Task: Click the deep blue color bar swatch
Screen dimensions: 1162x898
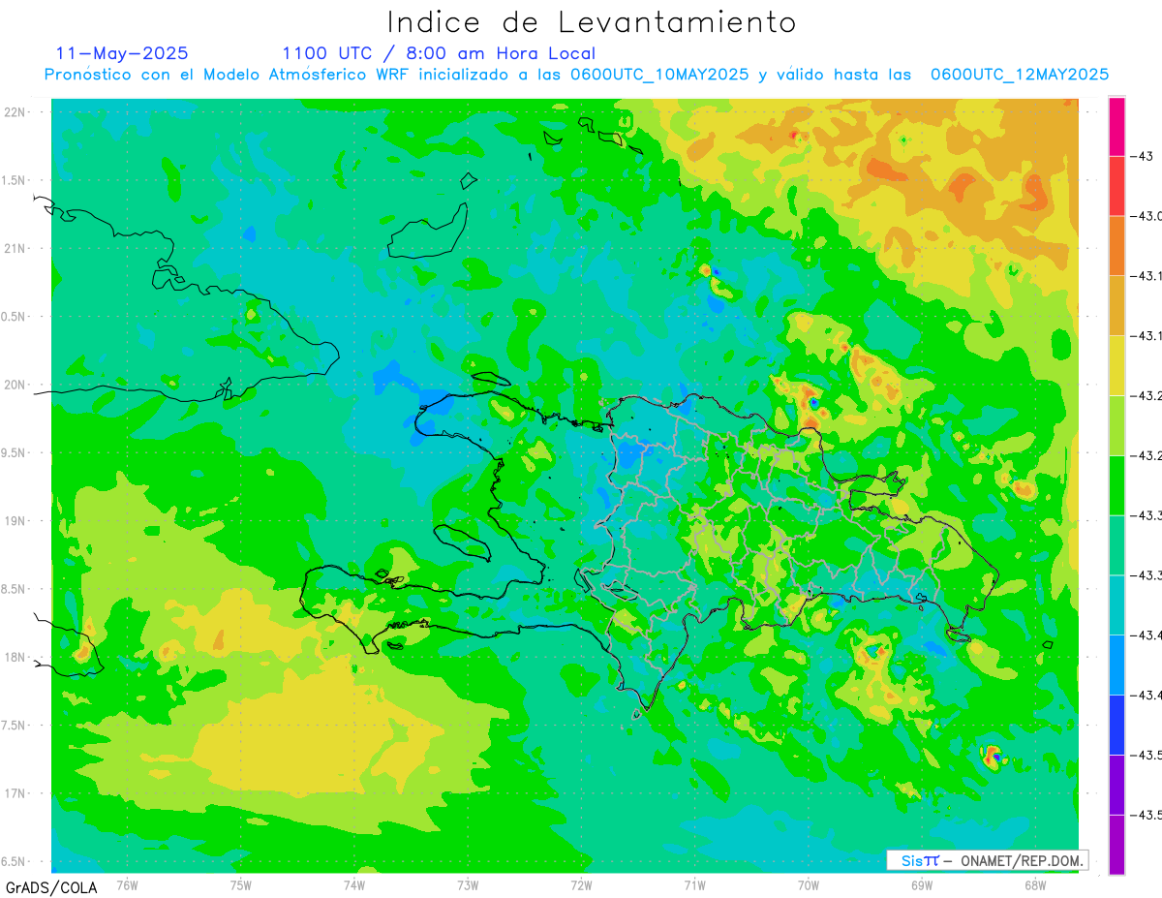Action: pos(1116,726)
